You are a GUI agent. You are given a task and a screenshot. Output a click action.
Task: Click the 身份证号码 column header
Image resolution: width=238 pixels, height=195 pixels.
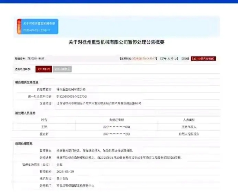(x=117, y=120)
